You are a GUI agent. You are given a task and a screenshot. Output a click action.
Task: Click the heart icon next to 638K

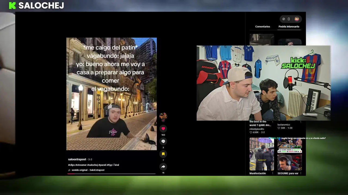point(251,132)
